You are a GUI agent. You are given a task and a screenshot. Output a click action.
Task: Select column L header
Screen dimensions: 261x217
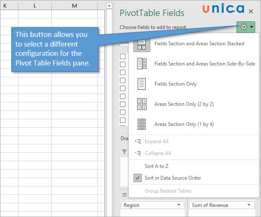35,6
